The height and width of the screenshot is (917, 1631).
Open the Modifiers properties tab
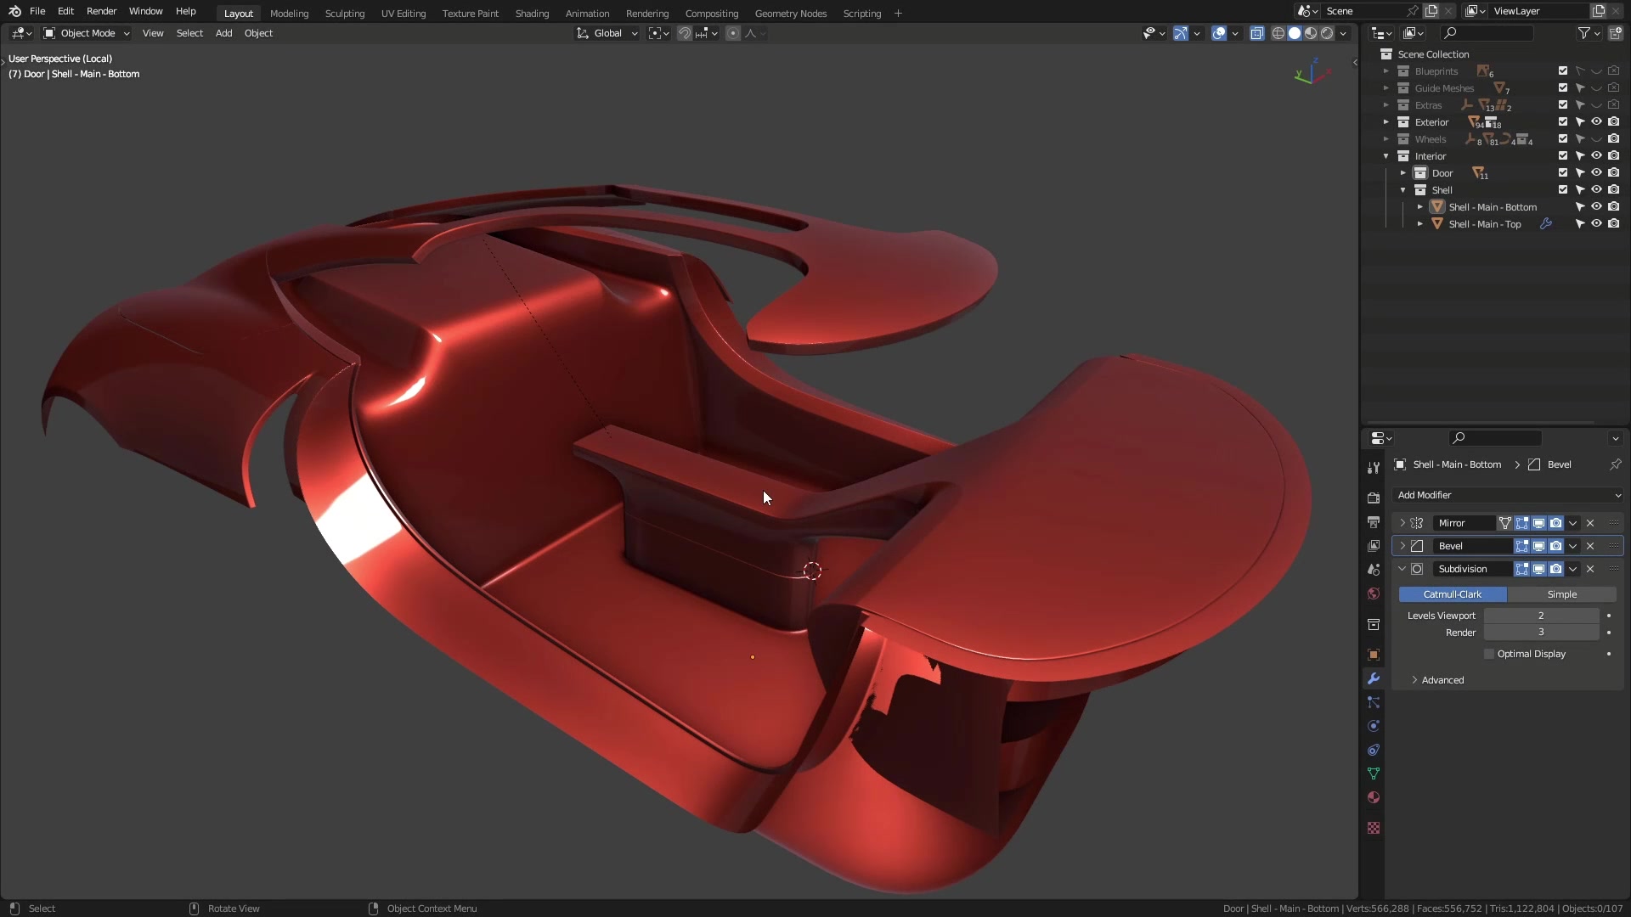pyautogui.click(x=1374, y=678)
